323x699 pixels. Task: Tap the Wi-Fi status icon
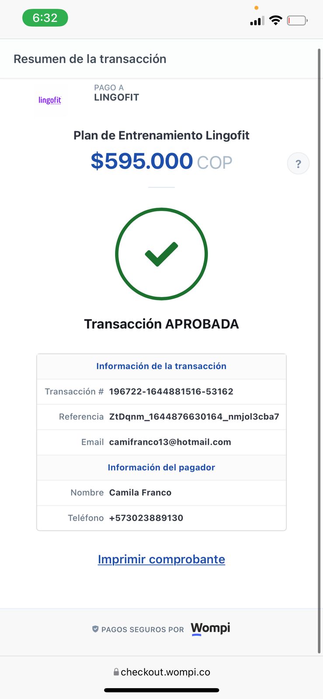(275, 20)
